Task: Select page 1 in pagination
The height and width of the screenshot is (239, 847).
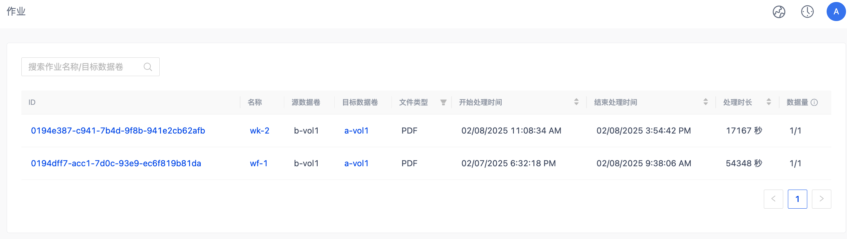Action: [x=797, y=199]
